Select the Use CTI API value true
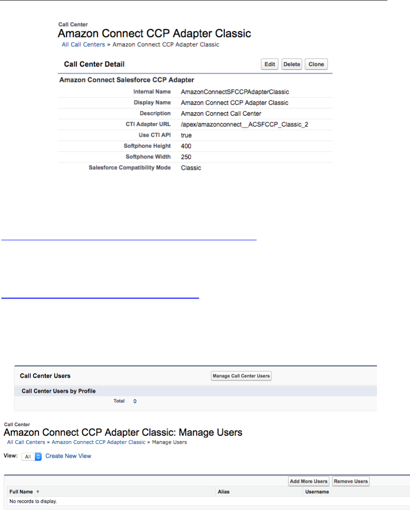410x528 pixels. [x=186, y=135]
